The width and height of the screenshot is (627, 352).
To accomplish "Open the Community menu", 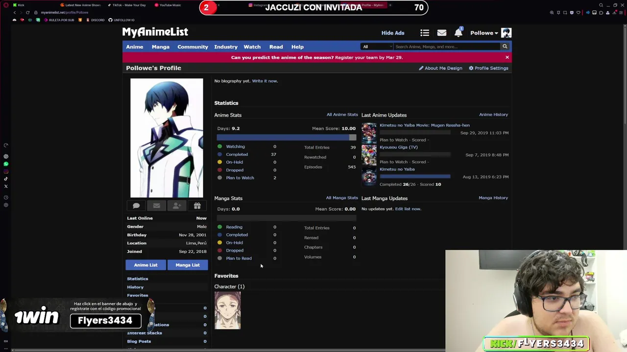I will click(x=193, y=47).
